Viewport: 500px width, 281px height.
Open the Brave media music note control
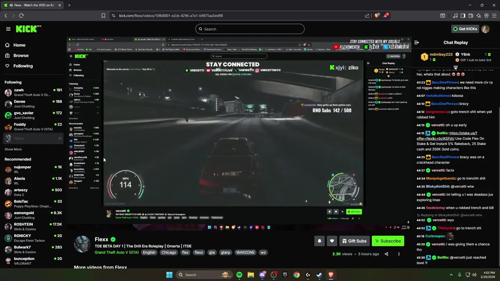tap(455, 16)
